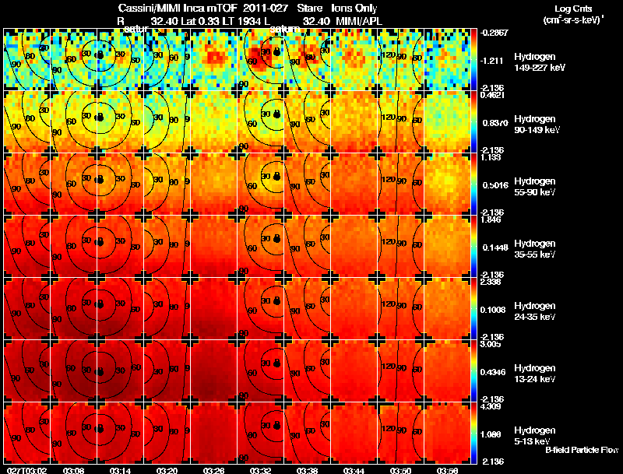Click the 4.309 colorbar value
This screenshot has height=474, width=623.
click(x=491, y=406)
